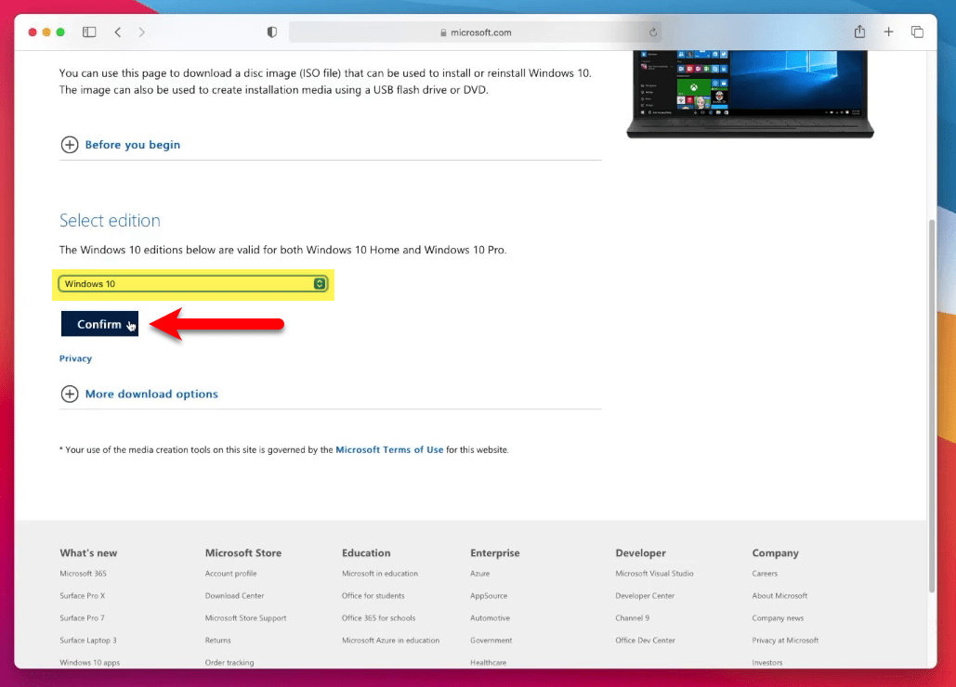Open Automotive footer link

point(491,618)
